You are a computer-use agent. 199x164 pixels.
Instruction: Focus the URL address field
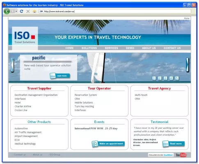click(x=114, y=11)
